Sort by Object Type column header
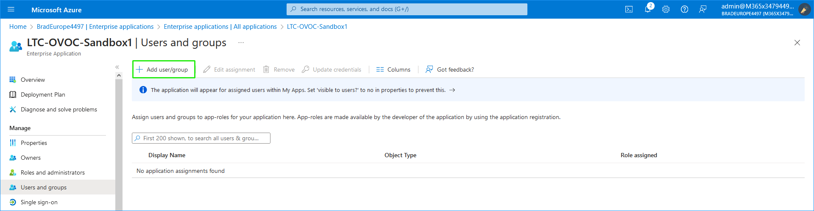Screen dimensions: 814x211 (400, 155)
